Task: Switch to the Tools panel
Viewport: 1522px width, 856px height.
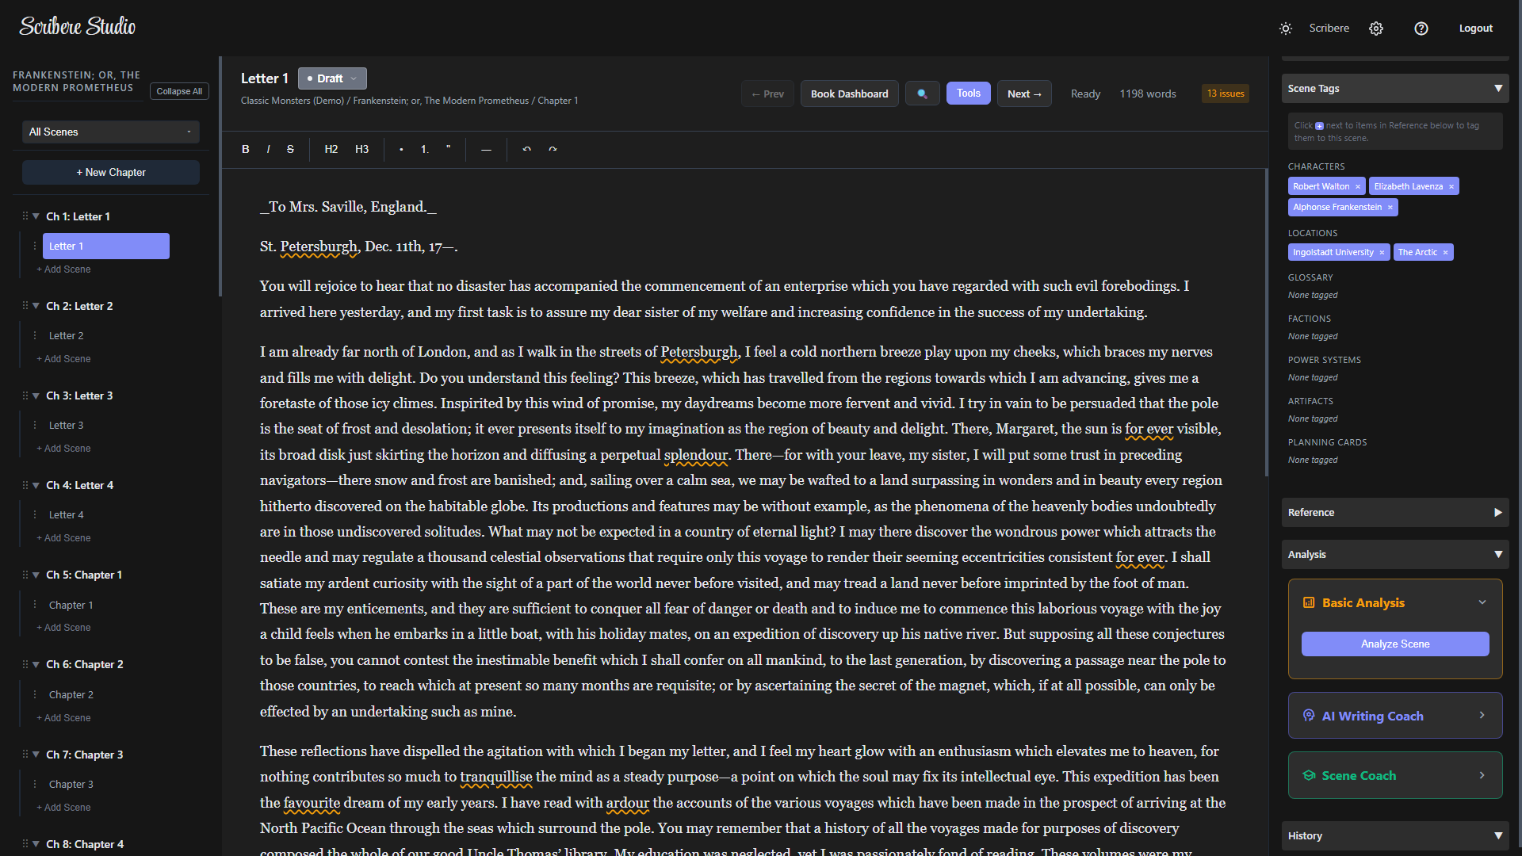Action: (x=968, y=93)
